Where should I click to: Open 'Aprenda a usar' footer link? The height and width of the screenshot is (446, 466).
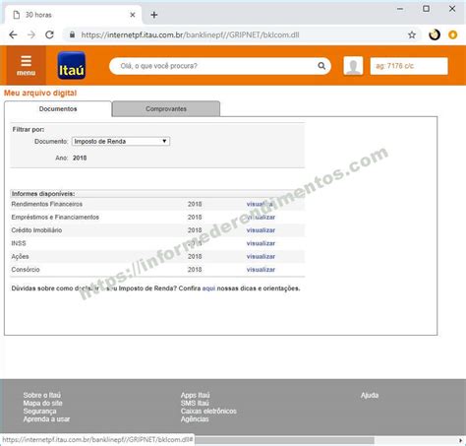click(x=46, y=419)
